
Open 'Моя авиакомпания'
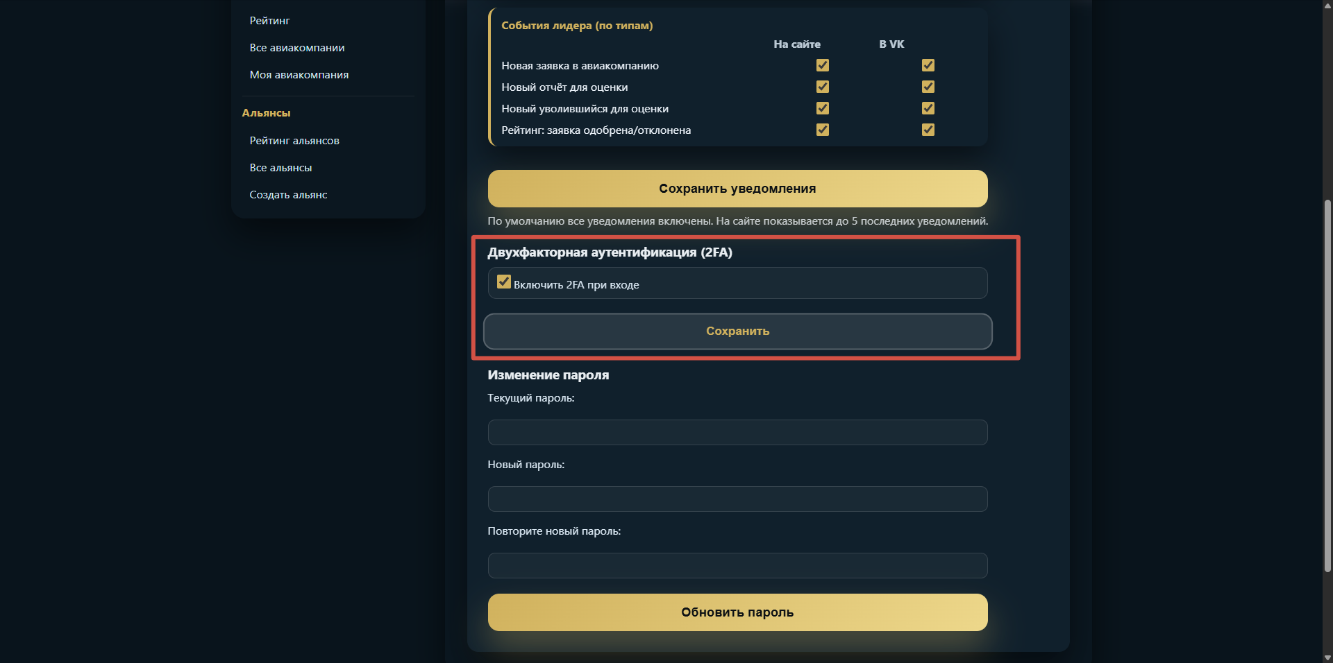click(299, 74)
